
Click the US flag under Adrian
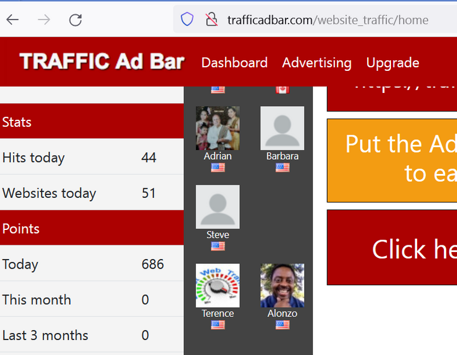pyautogui.click(x=218, y=167)
